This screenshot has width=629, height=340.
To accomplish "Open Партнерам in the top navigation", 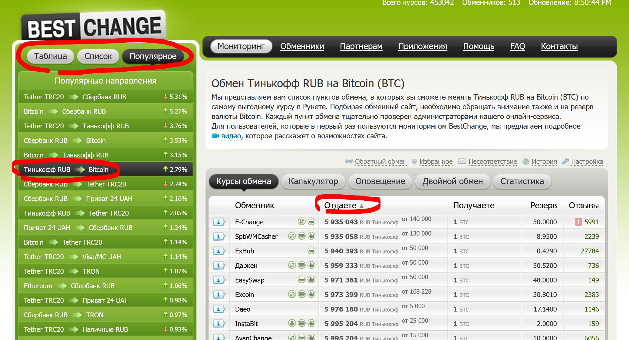I will [x=361, y=46].
